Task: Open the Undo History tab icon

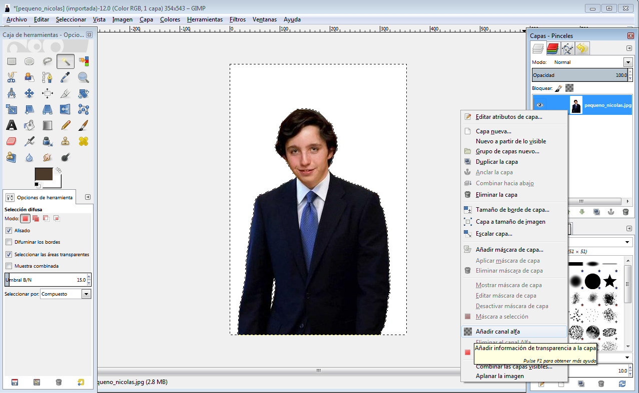Action: click(582, 48)
